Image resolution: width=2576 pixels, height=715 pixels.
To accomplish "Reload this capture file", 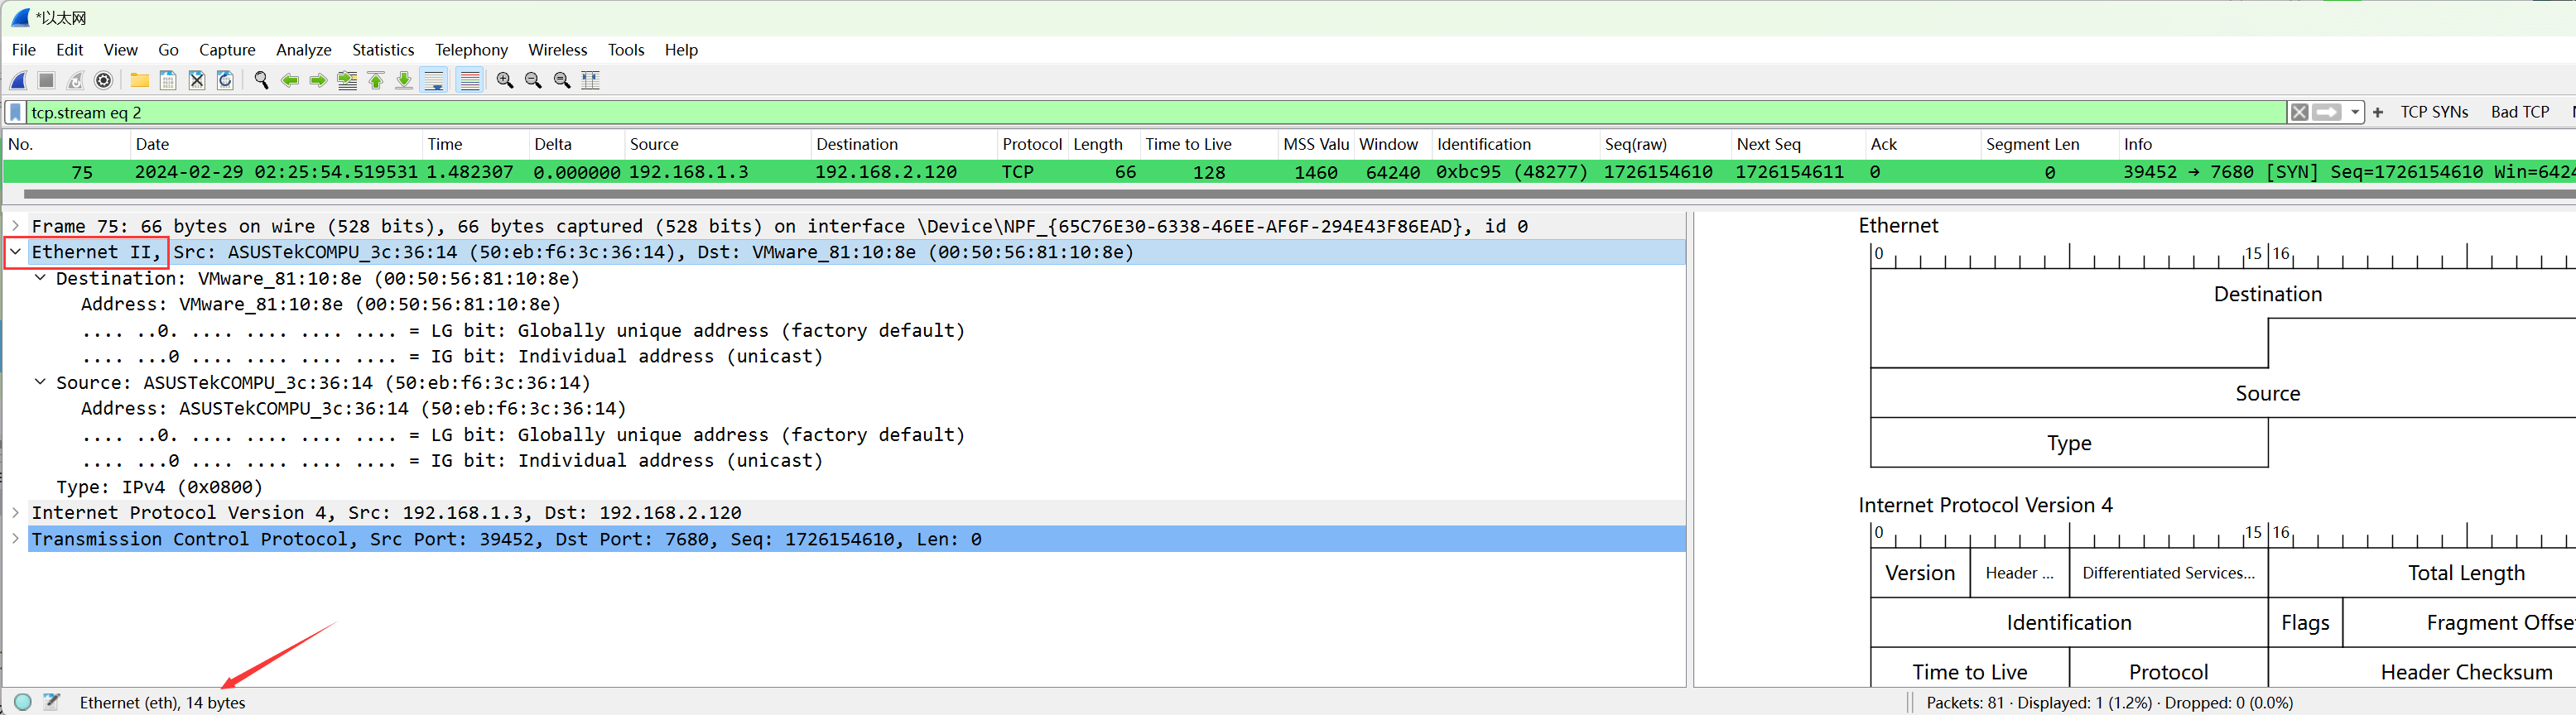I will coord(225,80).
